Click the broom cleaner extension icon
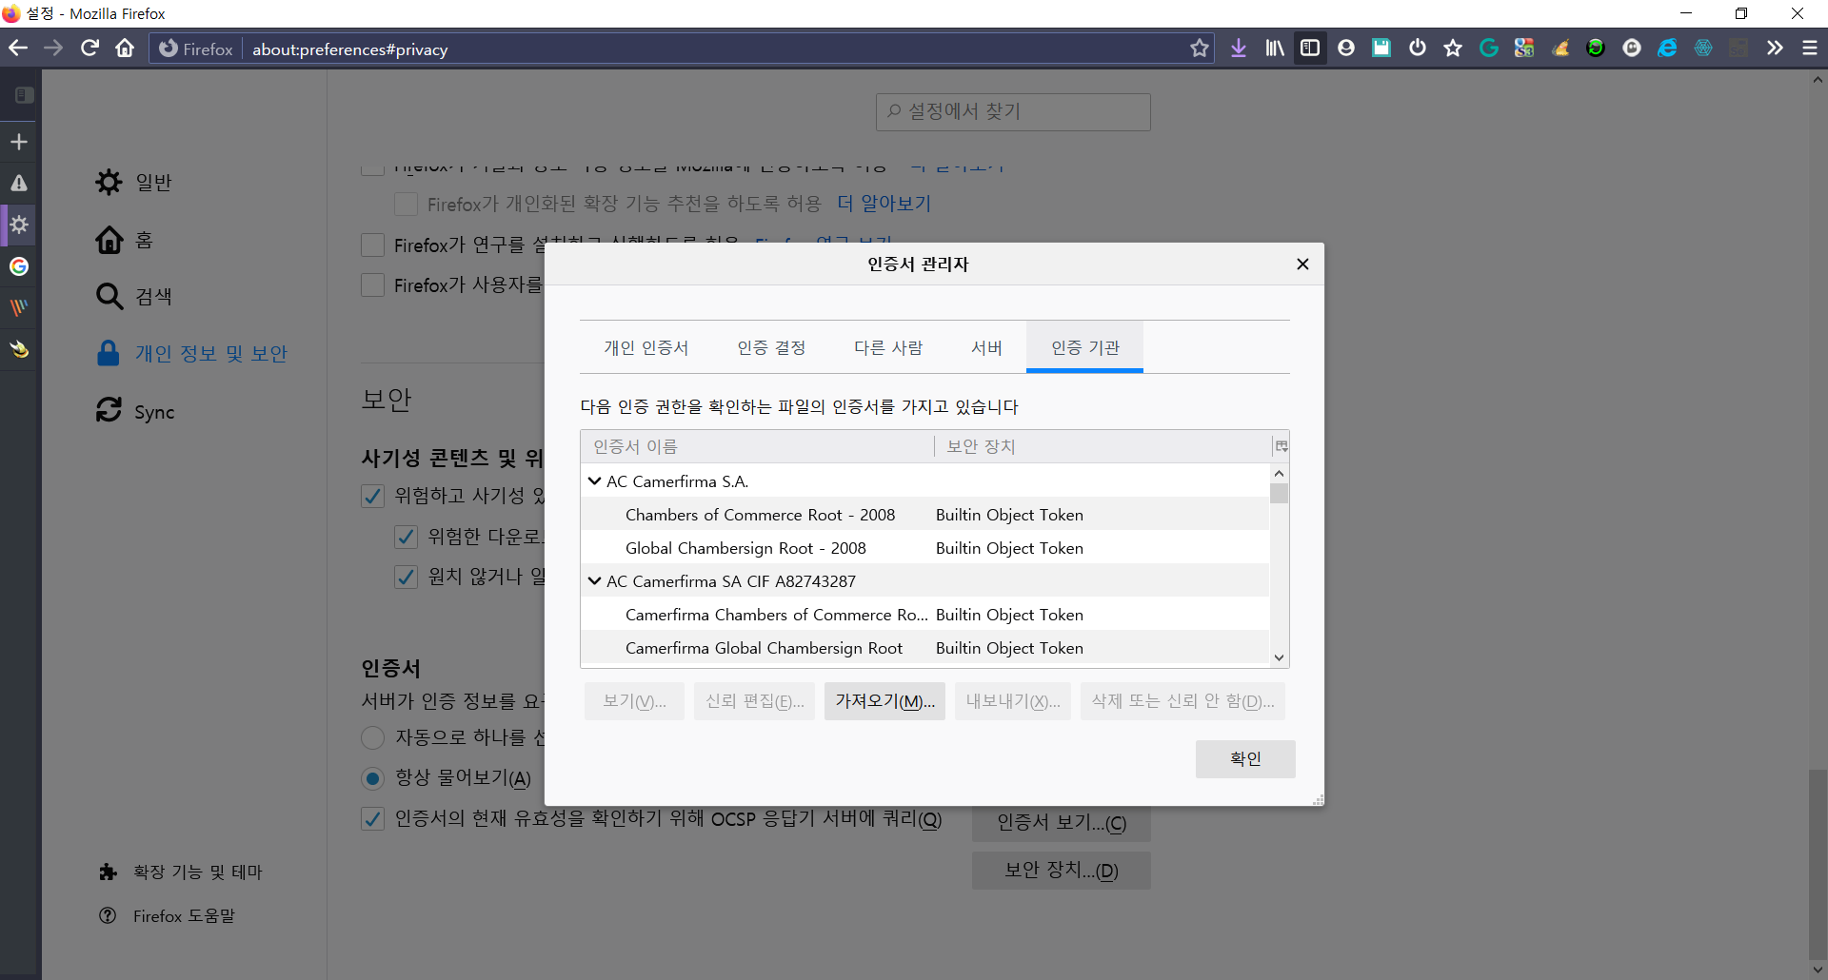Viewport: 1828px width, 980px height. pos(1560,49)
